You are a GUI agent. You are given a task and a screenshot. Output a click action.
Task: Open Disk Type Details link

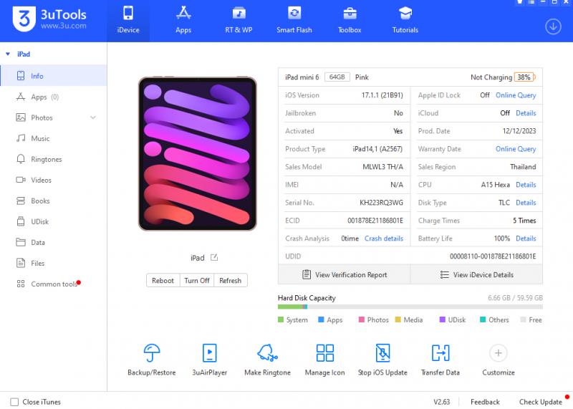point(526,203)
